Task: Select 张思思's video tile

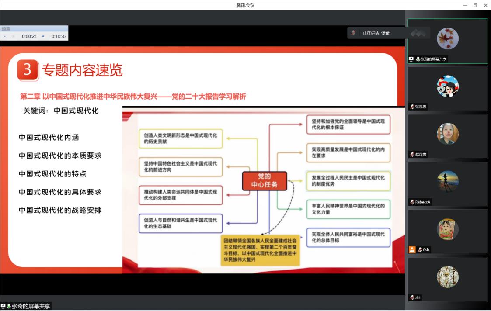Action: tap(447, 88)
